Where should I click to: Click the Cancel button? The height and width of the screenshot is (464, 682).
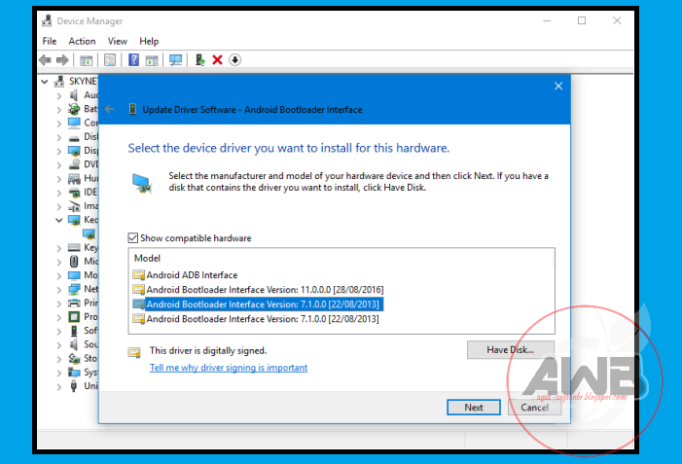pyautogui.click(x=534, y=407)
